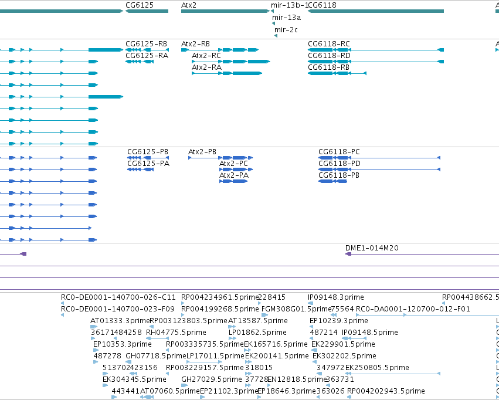Viewport: 499px width, 400px height.
Task: Open the EK304345.5prime EST label
Action: click(x=134, y=379)
